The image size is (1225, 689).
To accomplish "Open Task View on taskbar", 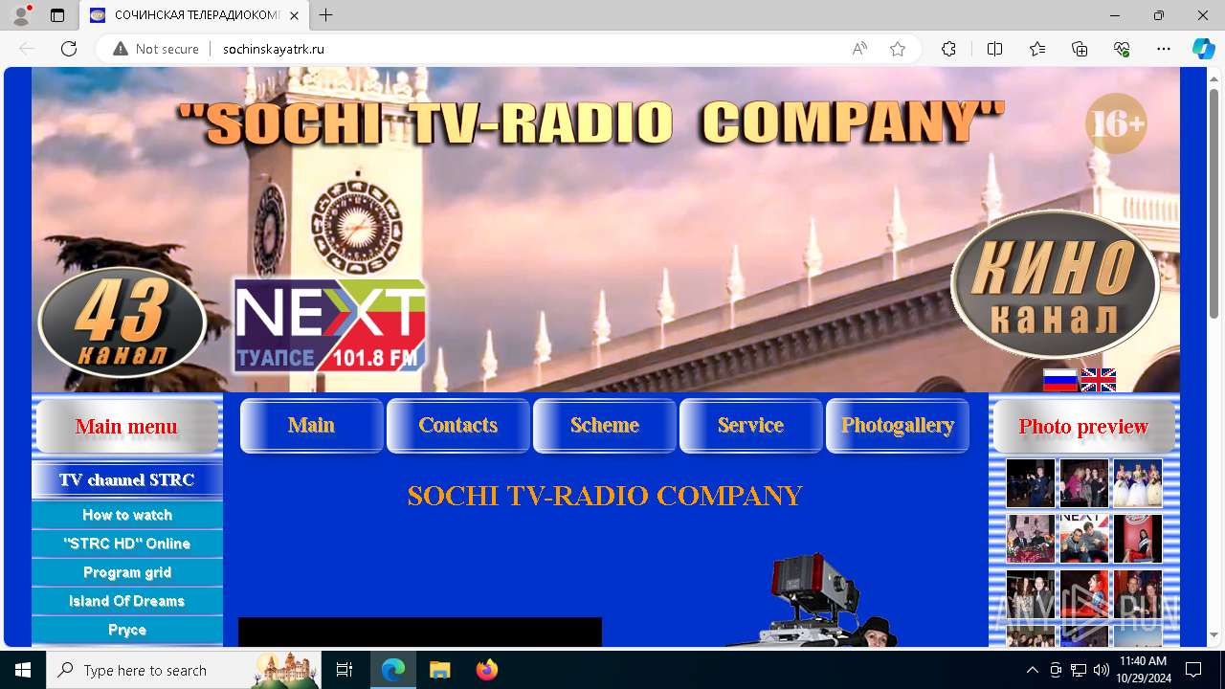I will 345,670.
